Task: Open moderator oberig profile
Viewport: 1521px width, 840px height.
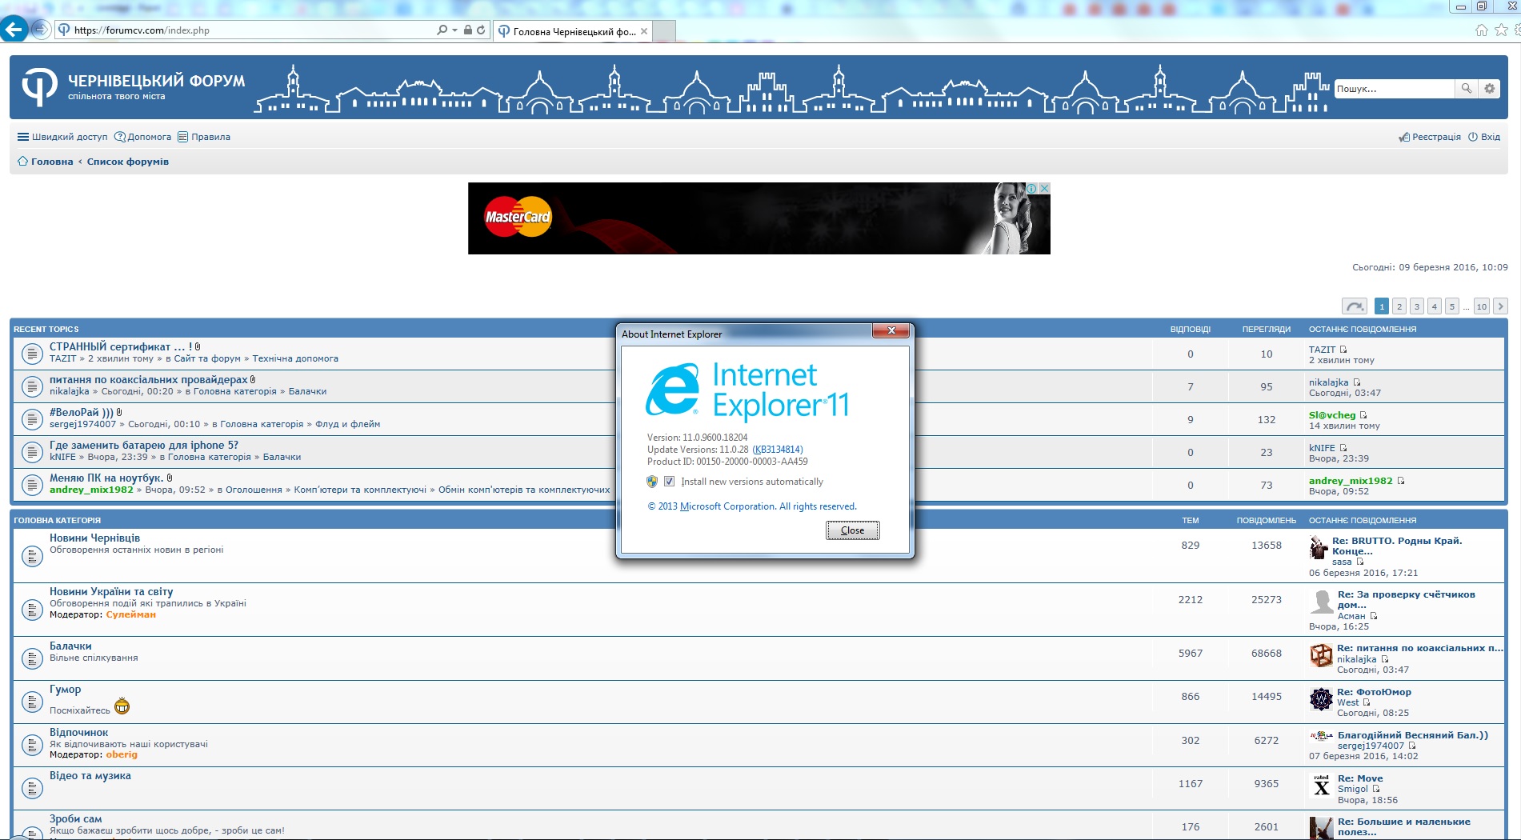Action: tap(122, 754)
